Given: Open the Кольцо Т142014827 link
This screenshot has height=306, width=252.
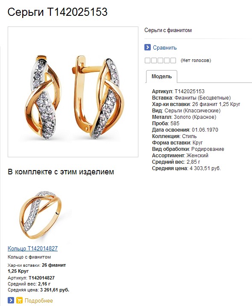Looking at the screenshot, I should coord(32,248).
